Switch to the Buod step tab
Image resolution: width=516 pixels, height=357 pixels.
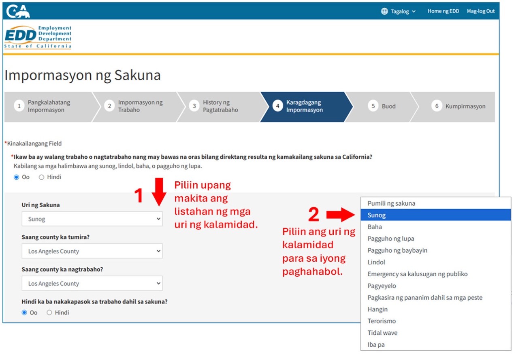click(x=383, y=106)
